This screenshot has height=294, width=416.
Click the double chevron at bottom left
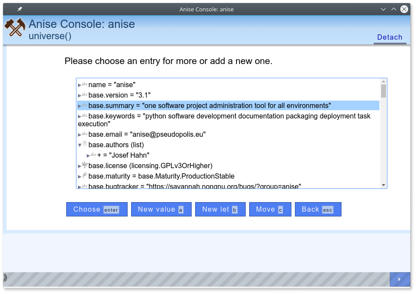(5, 278)
